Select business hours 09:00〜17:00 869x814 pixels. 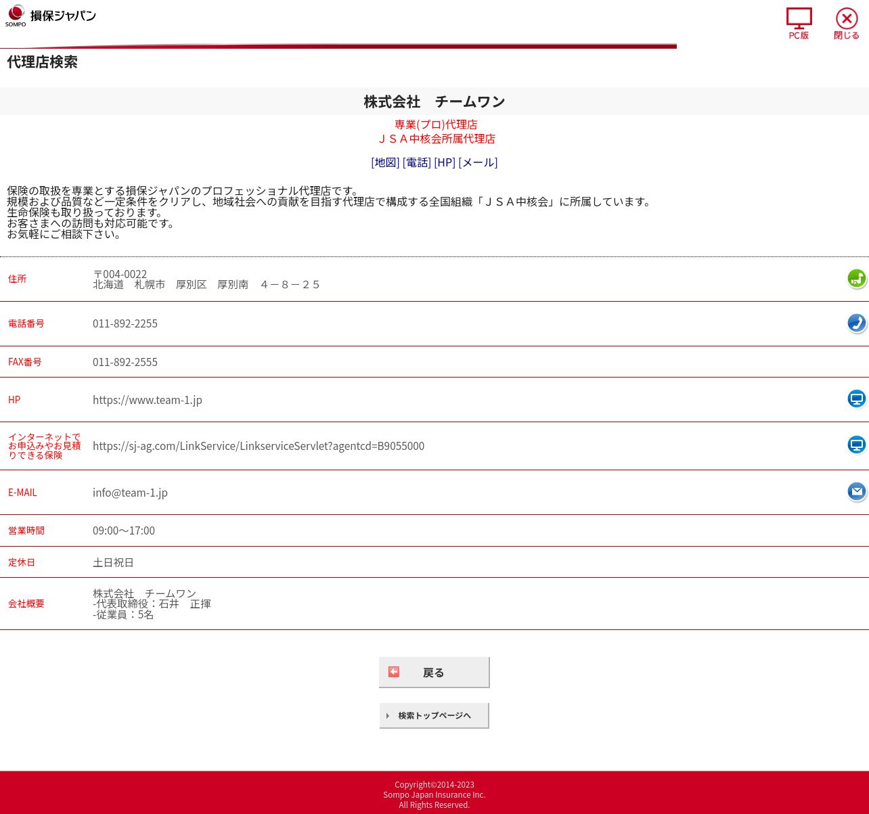pos(124,530)
